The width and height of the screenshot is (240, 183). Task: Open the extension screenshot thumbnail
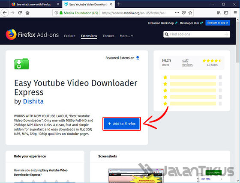click(x=135, y=176)
